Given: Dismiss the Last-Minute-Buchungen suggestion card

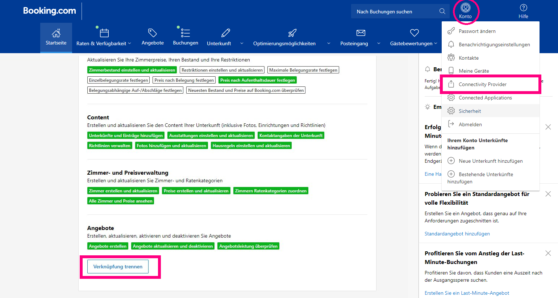Looking at the screenshot, I should pos(548,253).
